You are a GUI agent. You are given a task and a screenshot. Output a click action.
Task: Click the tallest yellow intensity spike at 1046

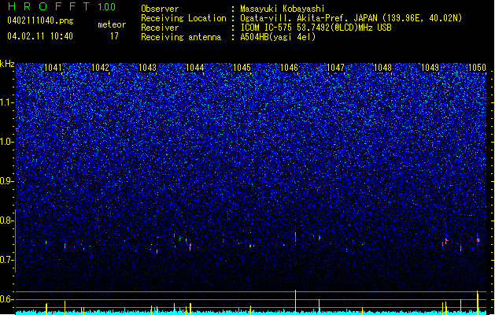click(x=295, y=302)
